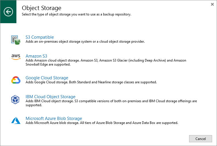The width and height of the screenshot is (217, 146).
Task: Click the backup repository subtitle text
Action: (77, 14)
